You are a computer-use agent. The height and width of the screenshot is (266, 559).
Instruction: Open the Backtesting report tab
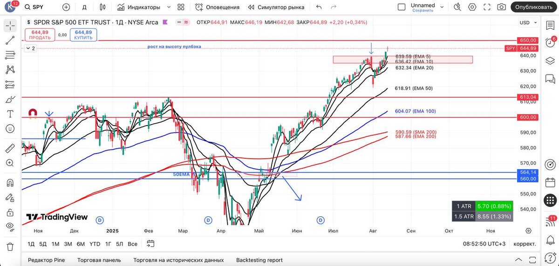(259, 260)
